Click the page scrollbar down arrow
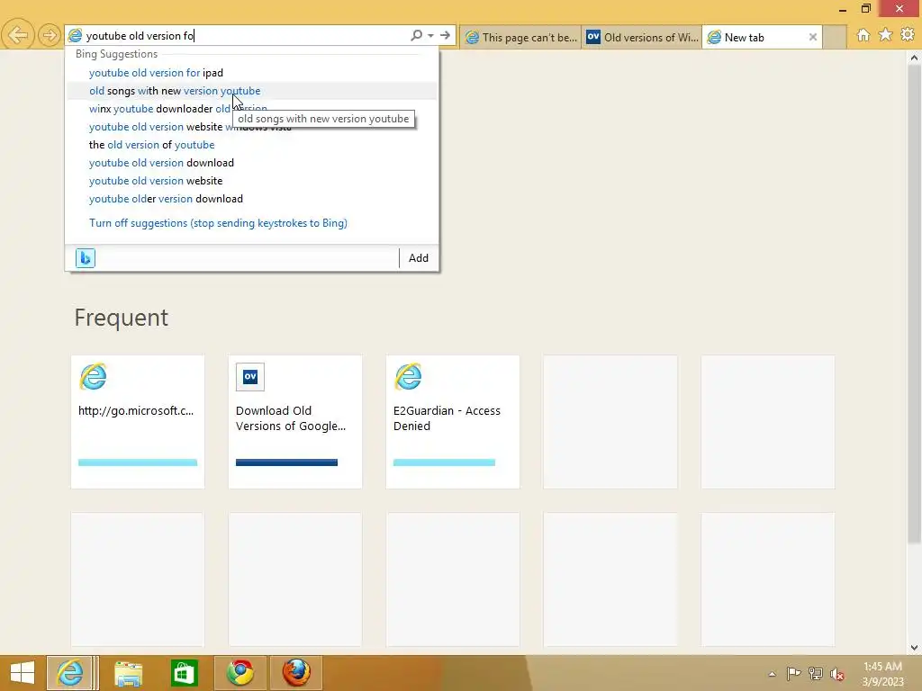922x691 pixels. (x=914, y=648)
